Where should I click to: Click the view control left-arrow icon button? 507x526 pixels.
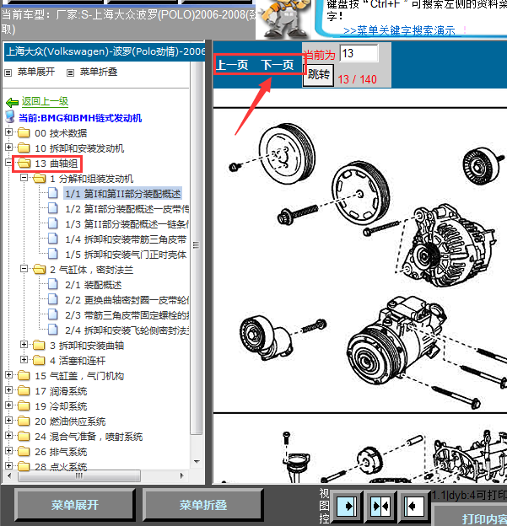[413, 506]
